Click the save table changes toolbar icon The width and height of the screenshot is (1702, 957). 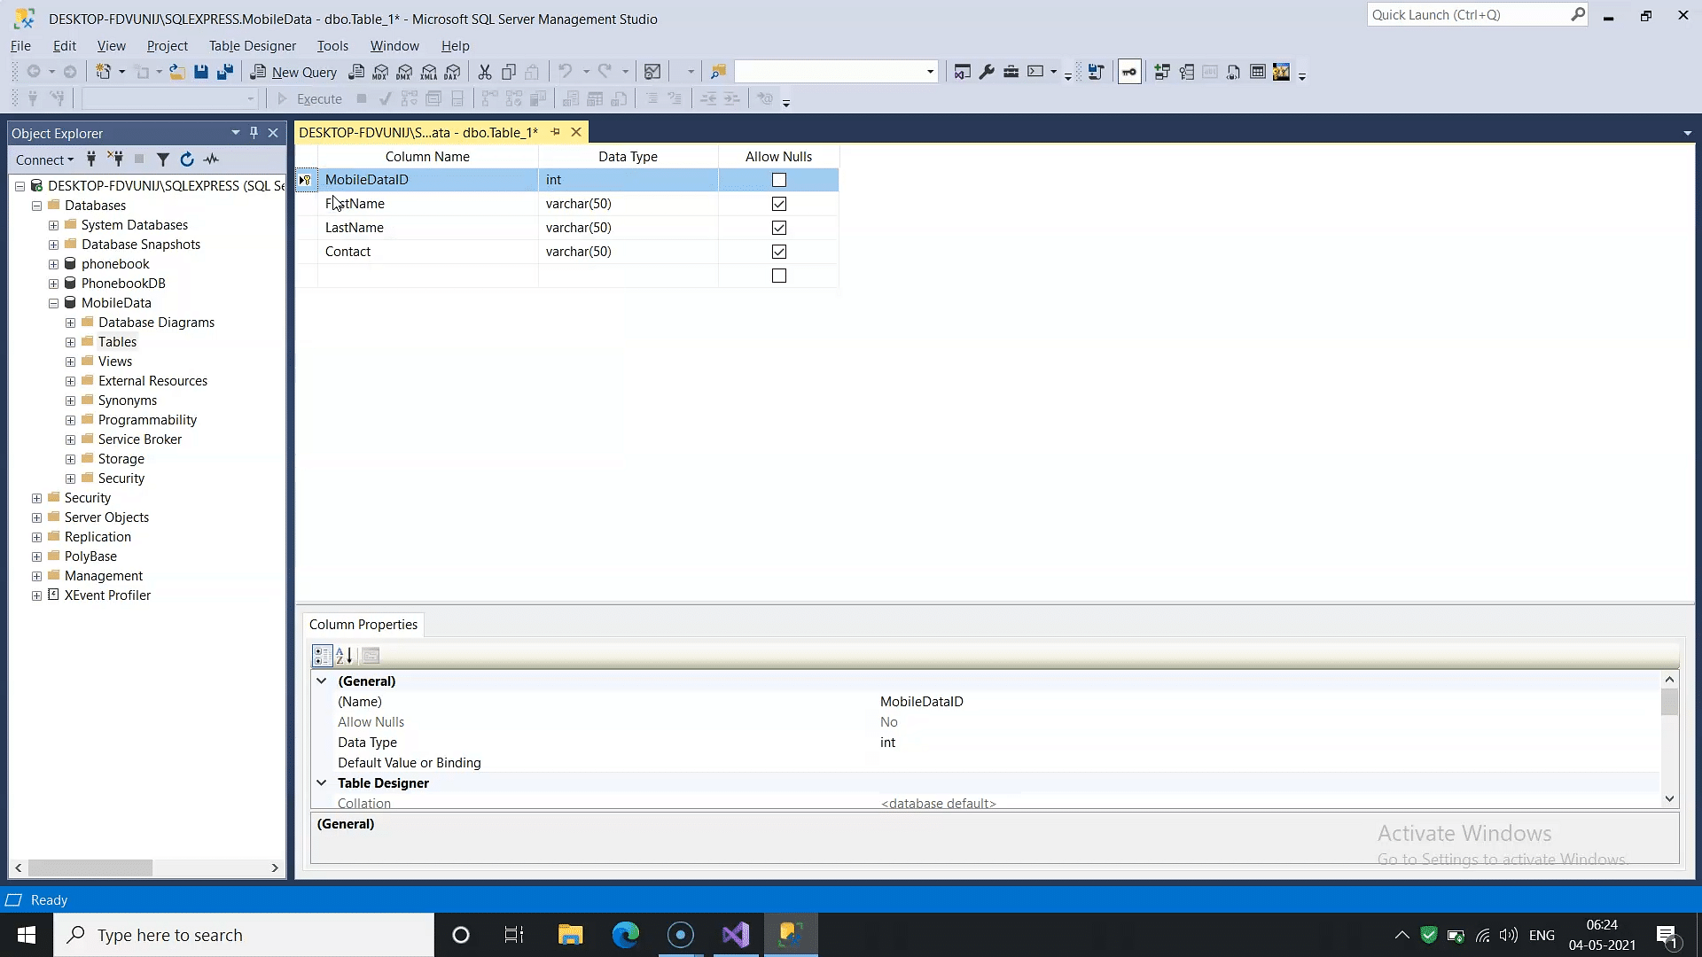(199, 71)
